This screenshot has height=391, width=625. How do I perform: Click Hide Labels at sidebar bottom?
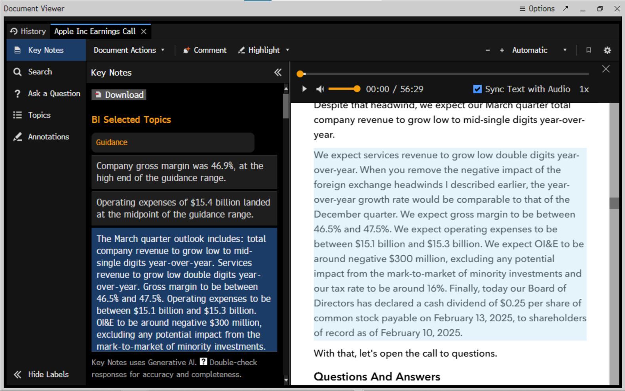41,374
